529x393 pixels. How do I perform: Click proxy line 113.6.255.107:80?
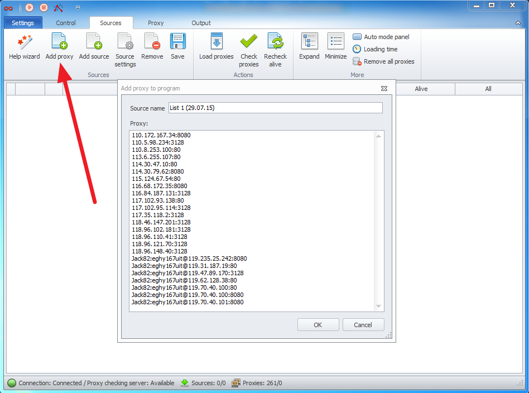(x=156, y=157)
